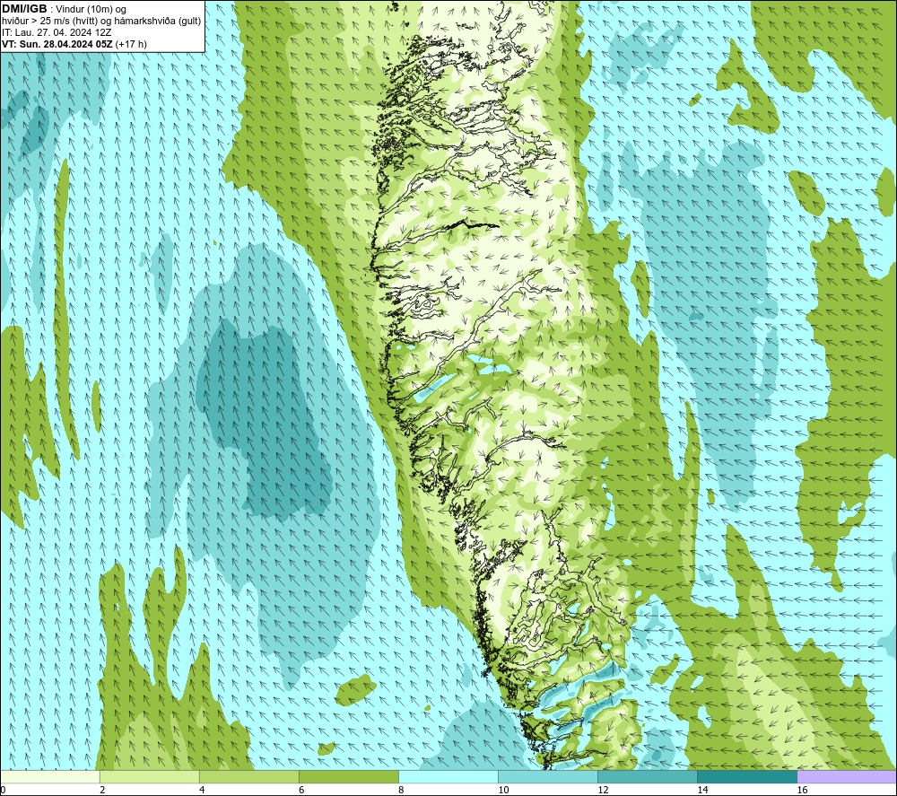Click the DMI/IGB title text

point(24,9)
